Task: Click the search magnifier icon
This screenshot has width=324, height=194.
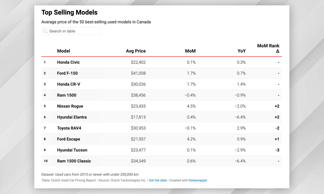Action: point(45,31)
